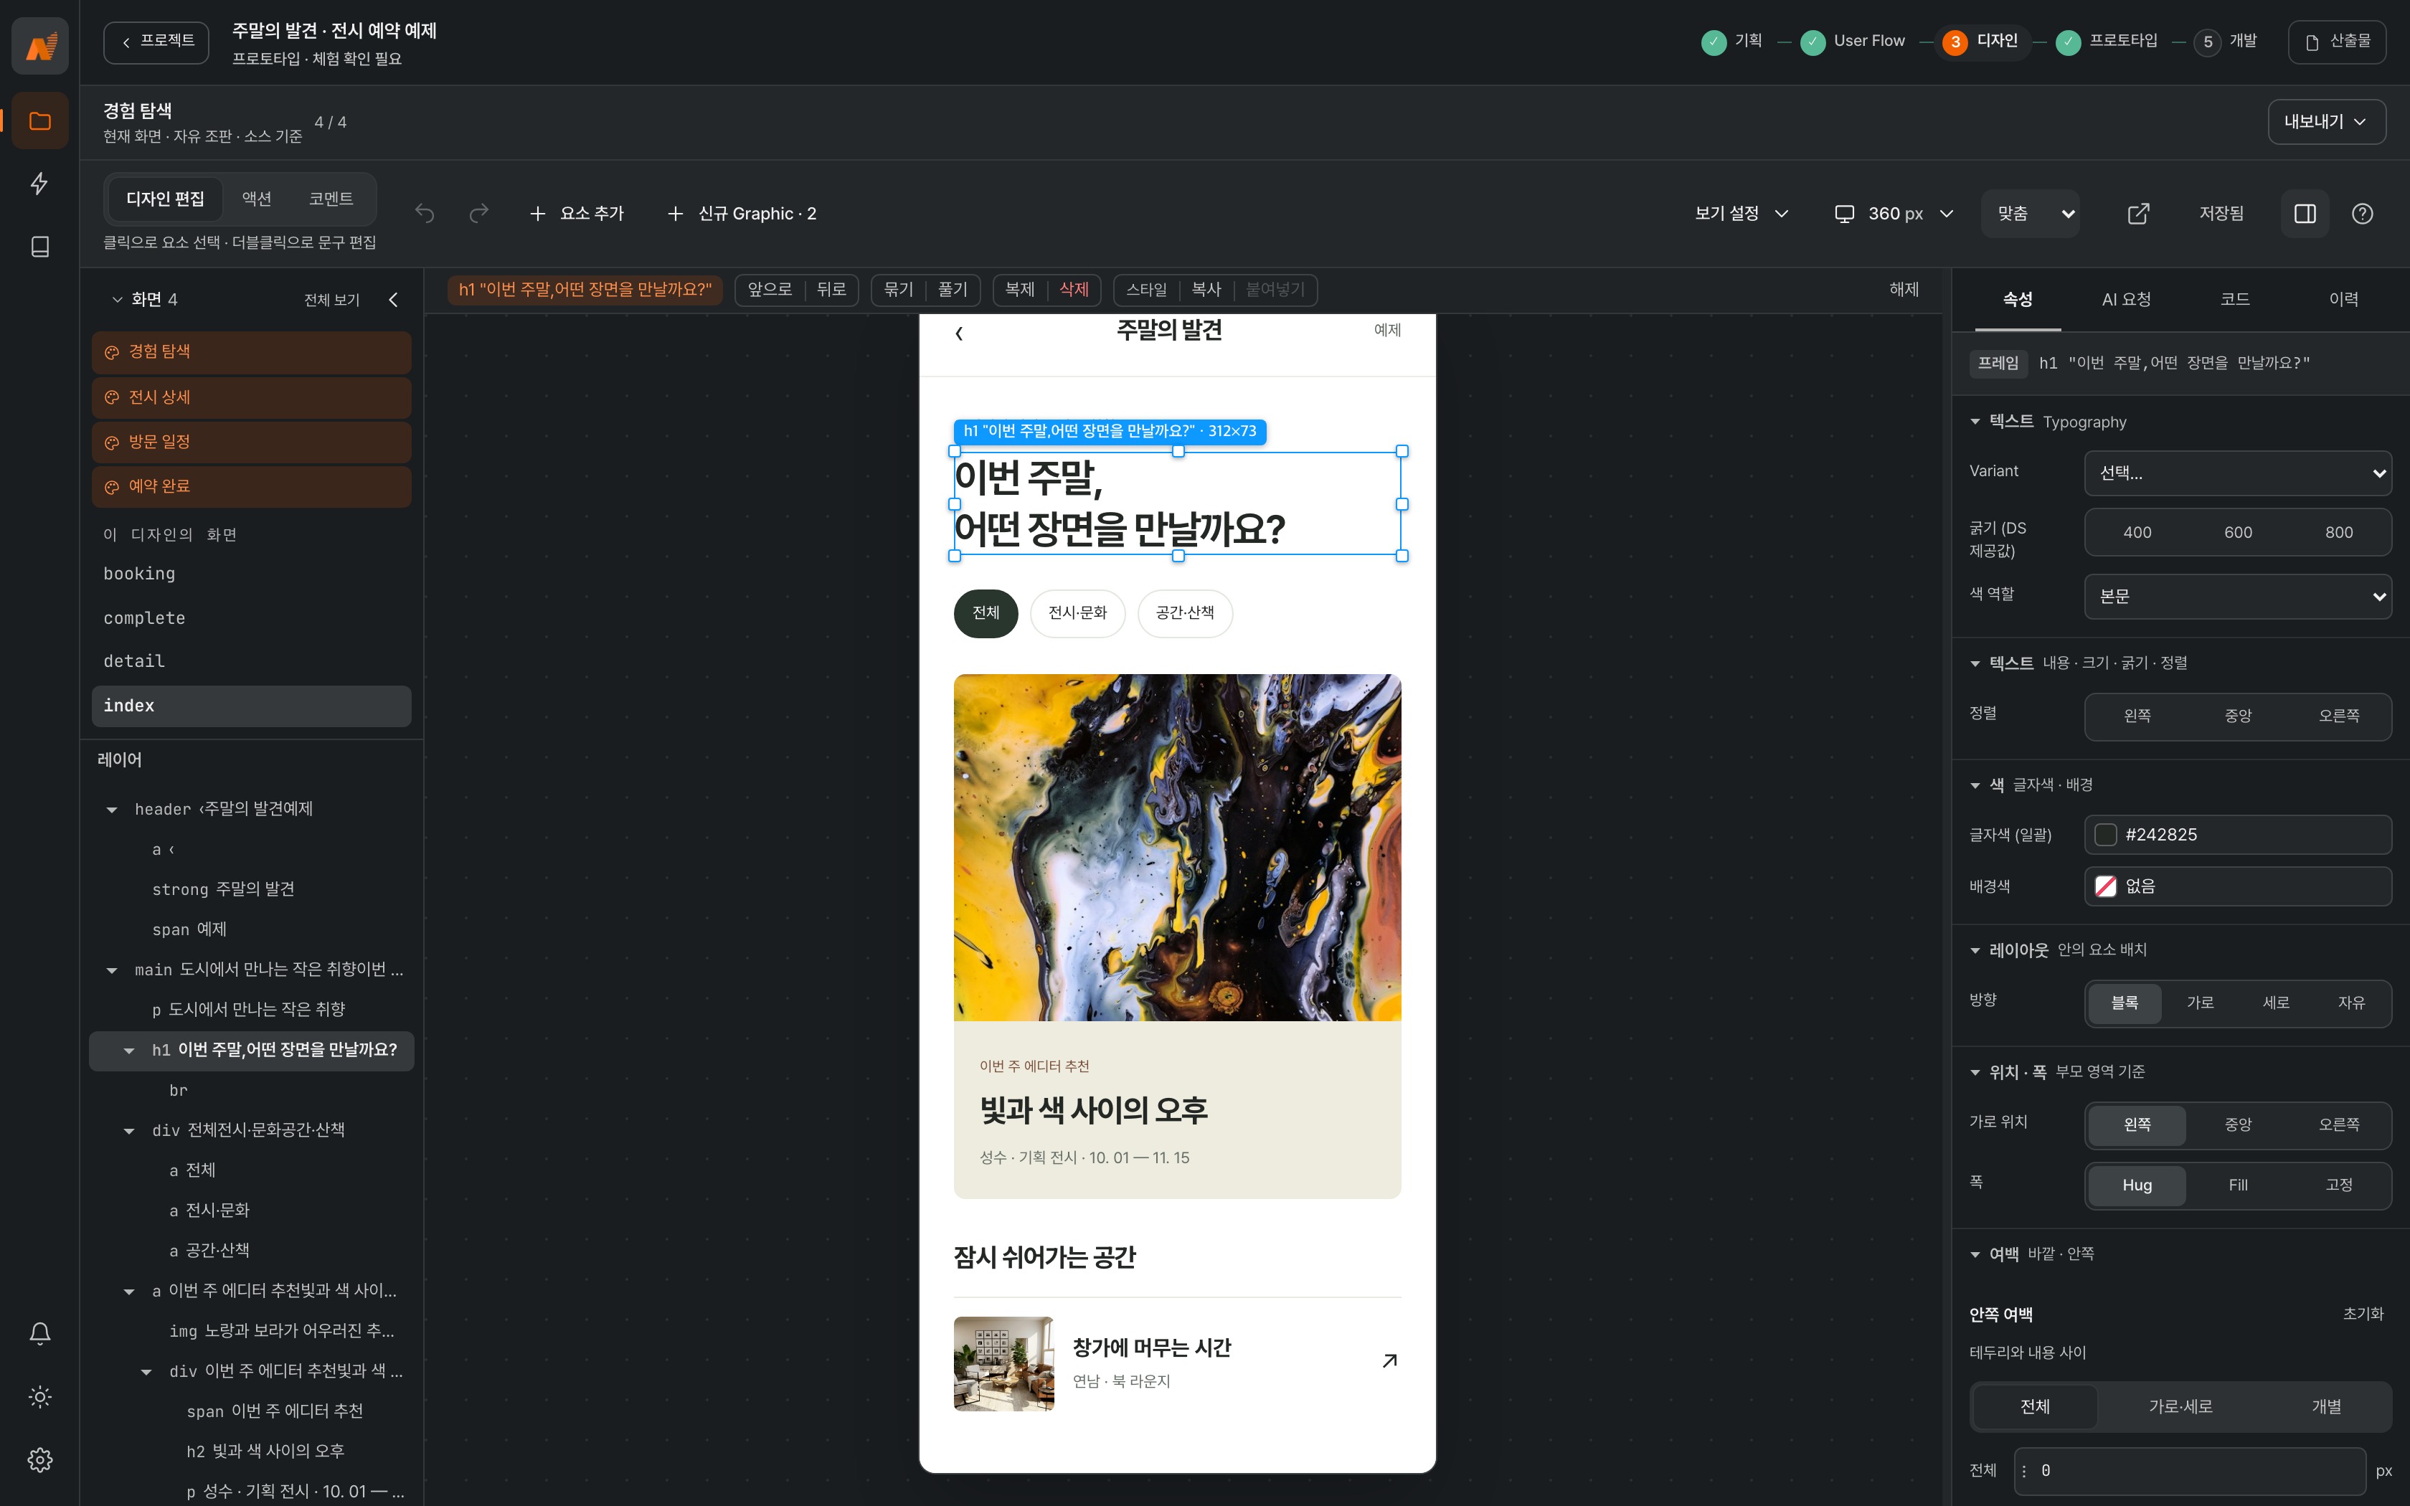The width and height of the screenshot is (2410, 1506).
Task: Open the 색 역할 본문 dropdown
Action: pos(2238,597)
